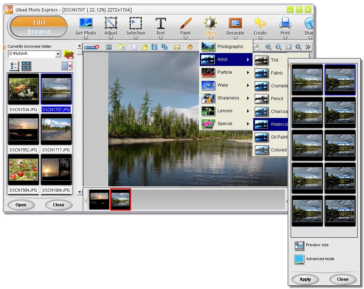Open the Warp effects submenu

(226, 85)
